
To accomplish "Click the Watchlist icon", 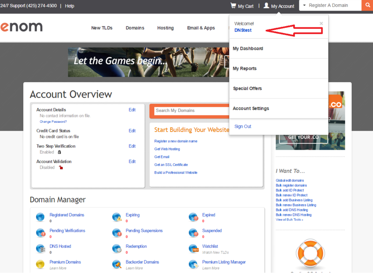I will click(x=193, y=248).
